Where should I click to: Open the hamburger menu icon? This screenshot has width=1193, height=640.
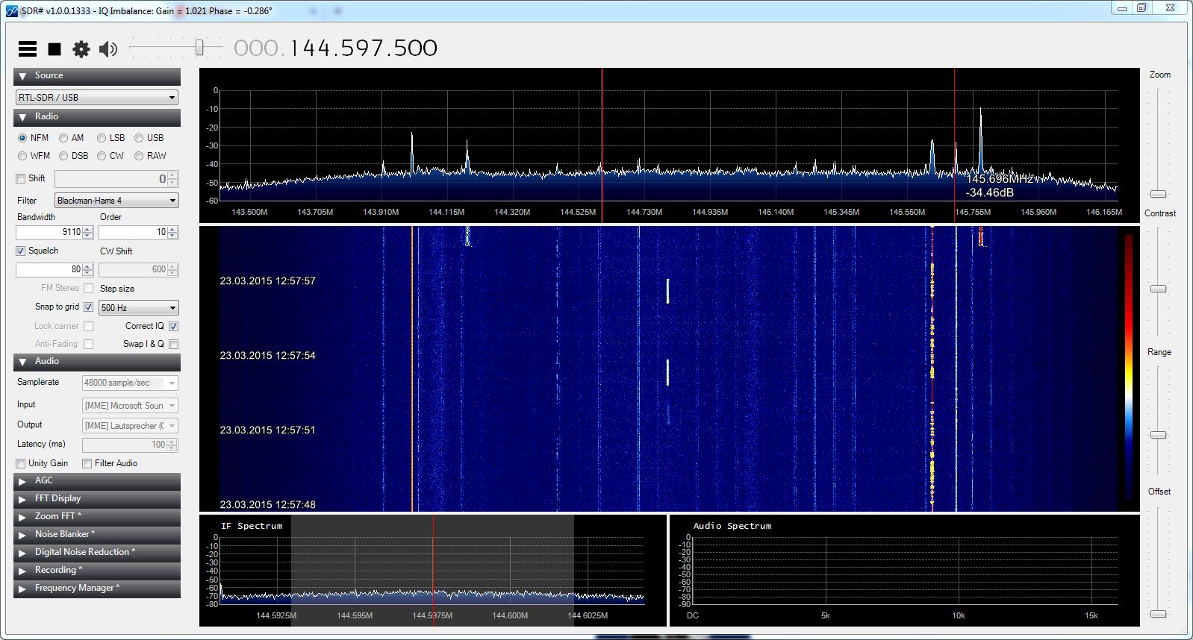(x=28, y=49)
